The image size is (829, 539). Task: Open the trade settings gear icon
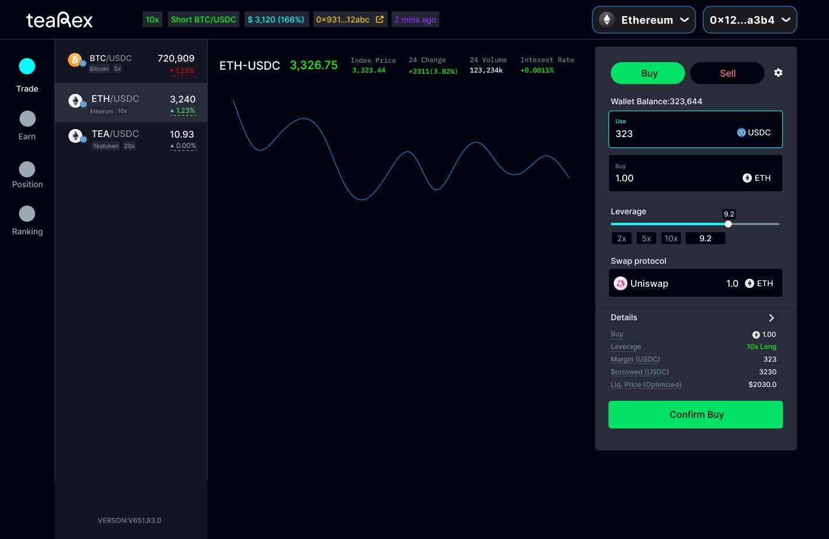coord(778,73)
